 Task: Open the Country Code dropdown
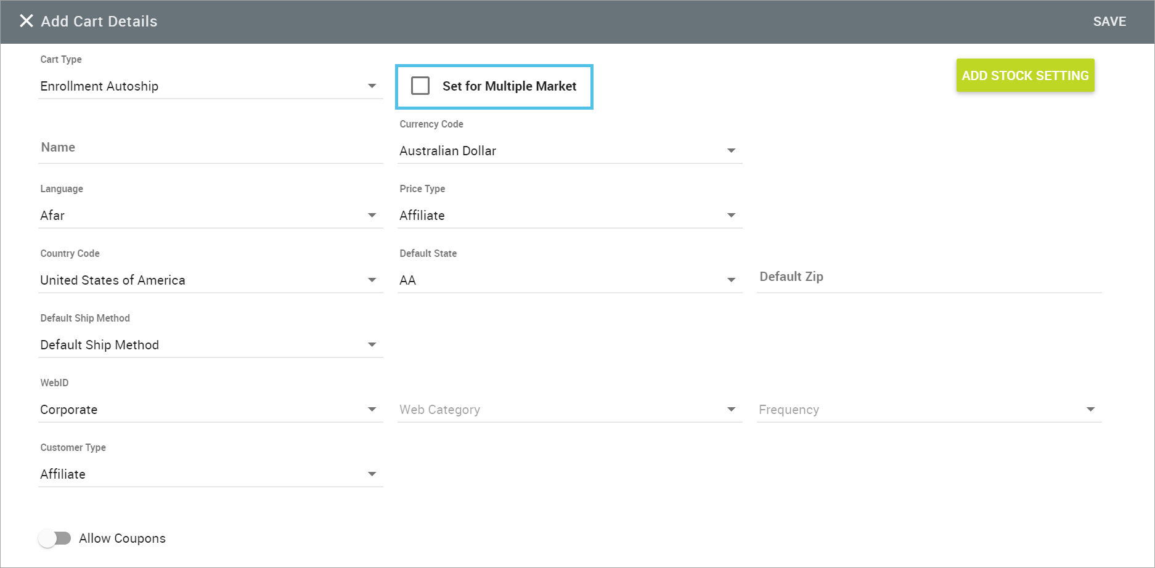coord(210,280)
